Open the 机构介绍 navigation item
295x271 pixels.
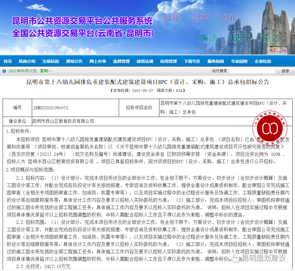click(x=27, y=61)
